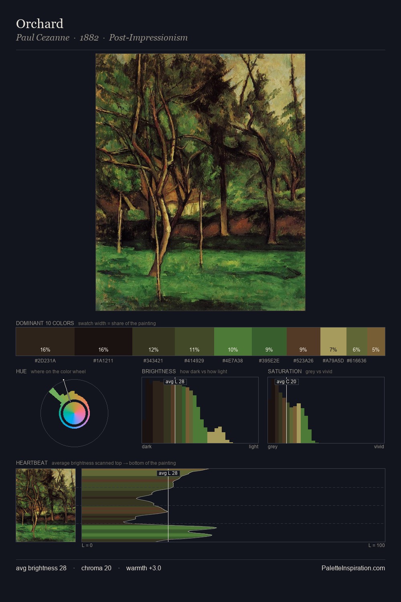Click the 'avg brightness 28' footer stat

pos(41,568)
